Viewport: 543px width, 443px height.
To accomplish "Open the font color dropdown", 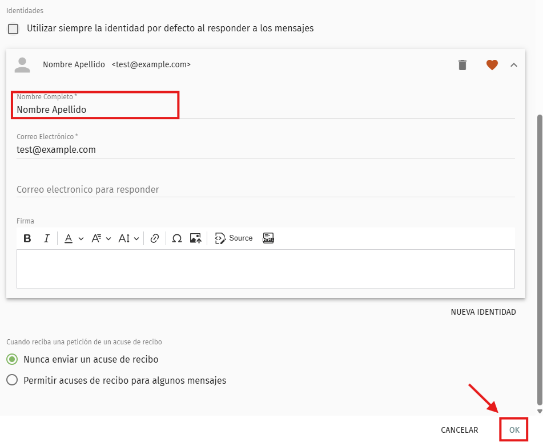I will [x=73, y=238].
